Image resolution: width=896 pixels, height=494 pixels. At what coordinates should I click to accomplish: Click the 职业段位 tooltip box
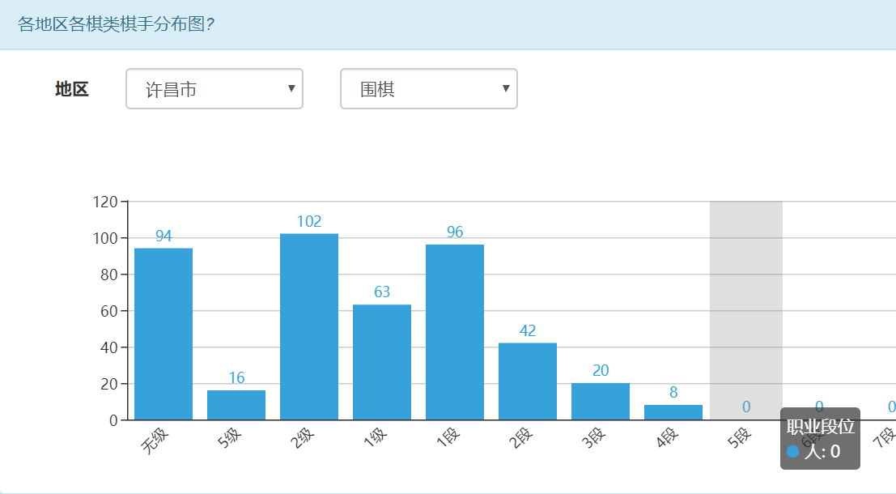click(x=820, y=438)
